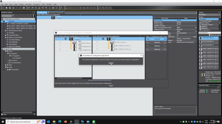Click the Paste toolbar icon
222x124 pixels.
(x=10, y=8)
